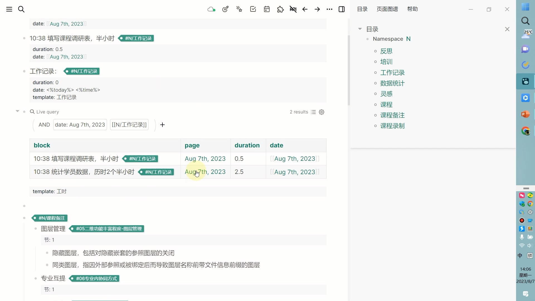Collapse the Live query block arrow
535x301 pixels.
17,111
